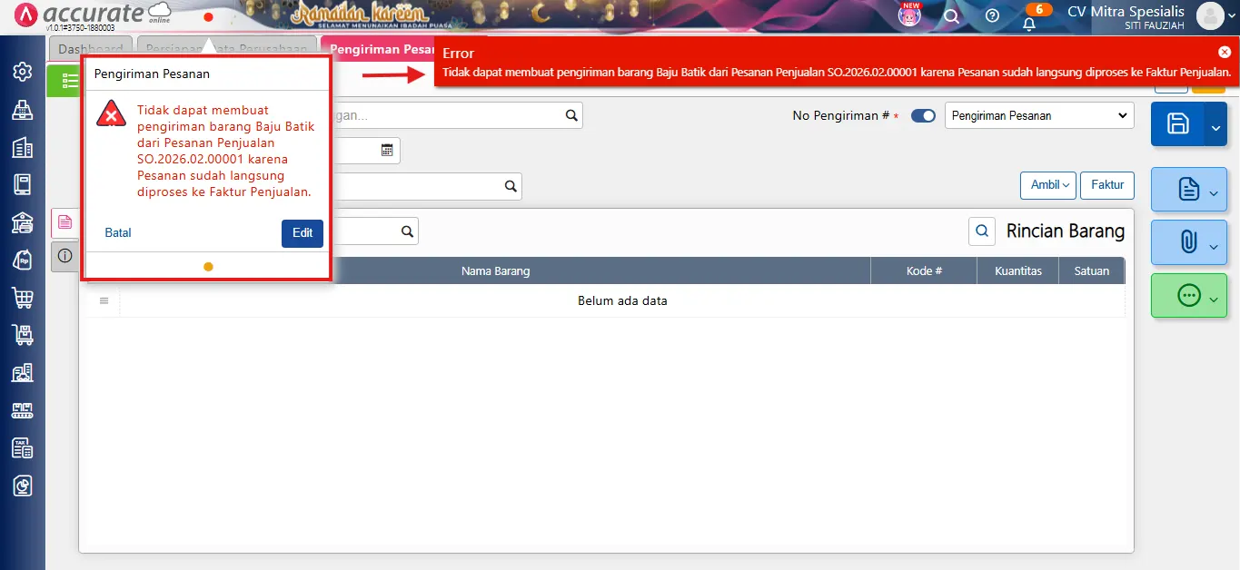Click the search magnifier in top bar
The height and width of the screenshot is (570, 1240).
pyautogui.click(x=951, y=15)
